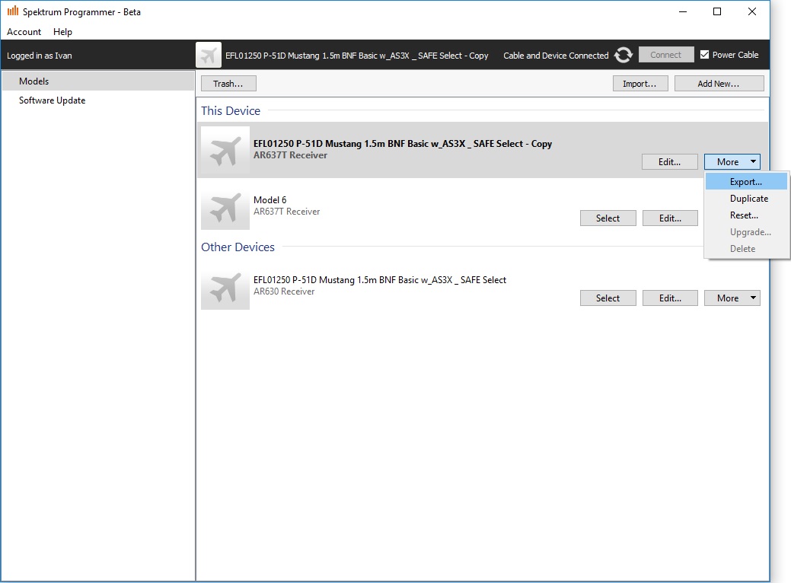Viewport: 791px width, 583px height.
Task: Open the Account menu
Action: point(24,32)
